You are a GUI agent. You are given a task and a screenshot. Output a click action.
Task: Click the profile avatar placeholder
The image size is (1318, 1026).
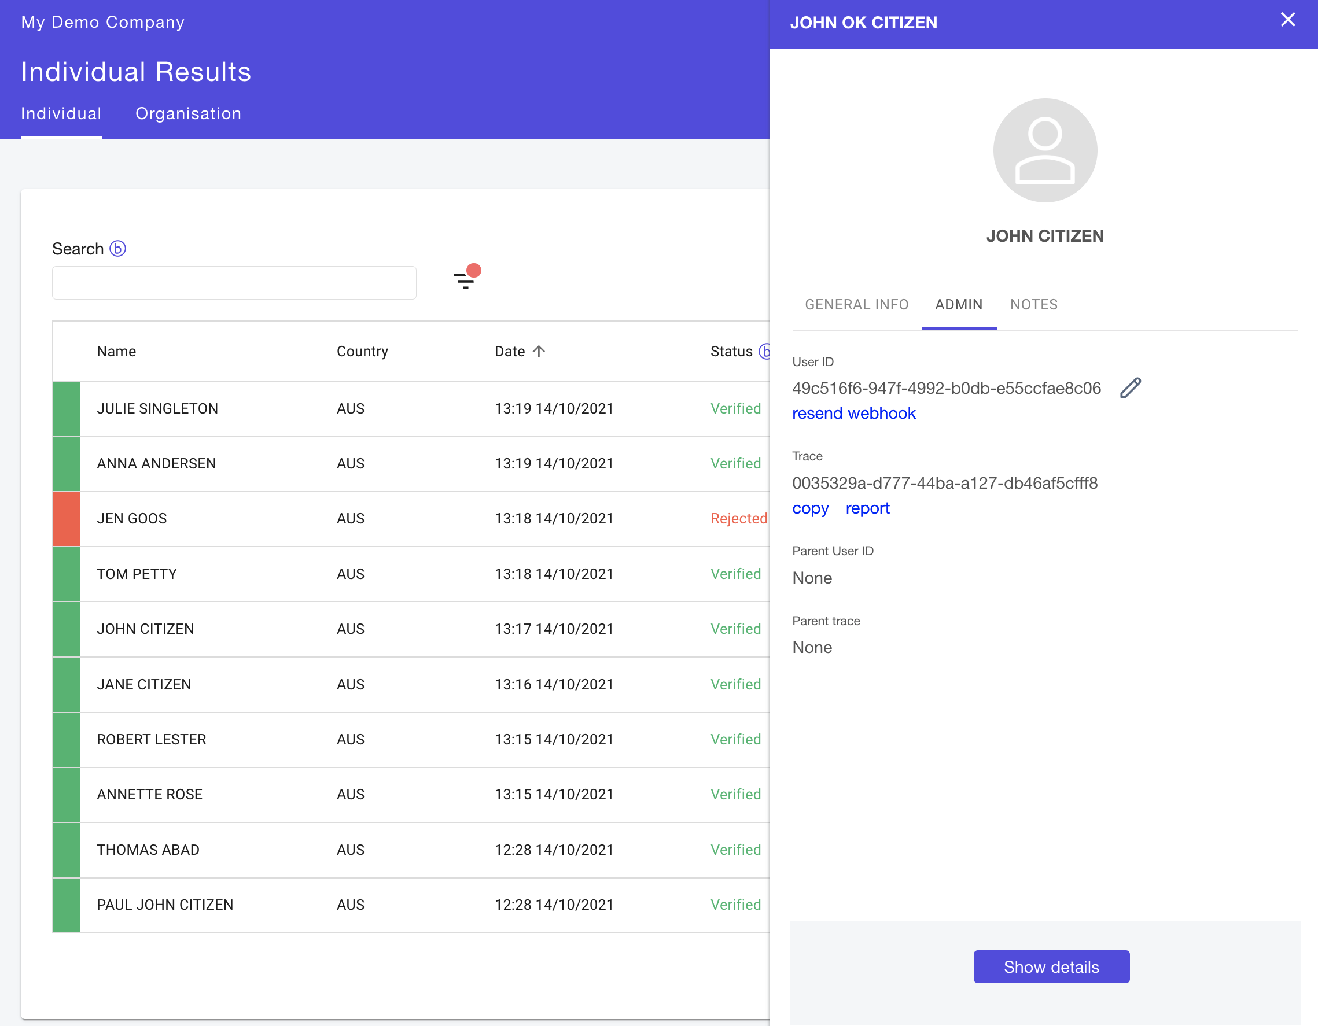pos(1045,150)
